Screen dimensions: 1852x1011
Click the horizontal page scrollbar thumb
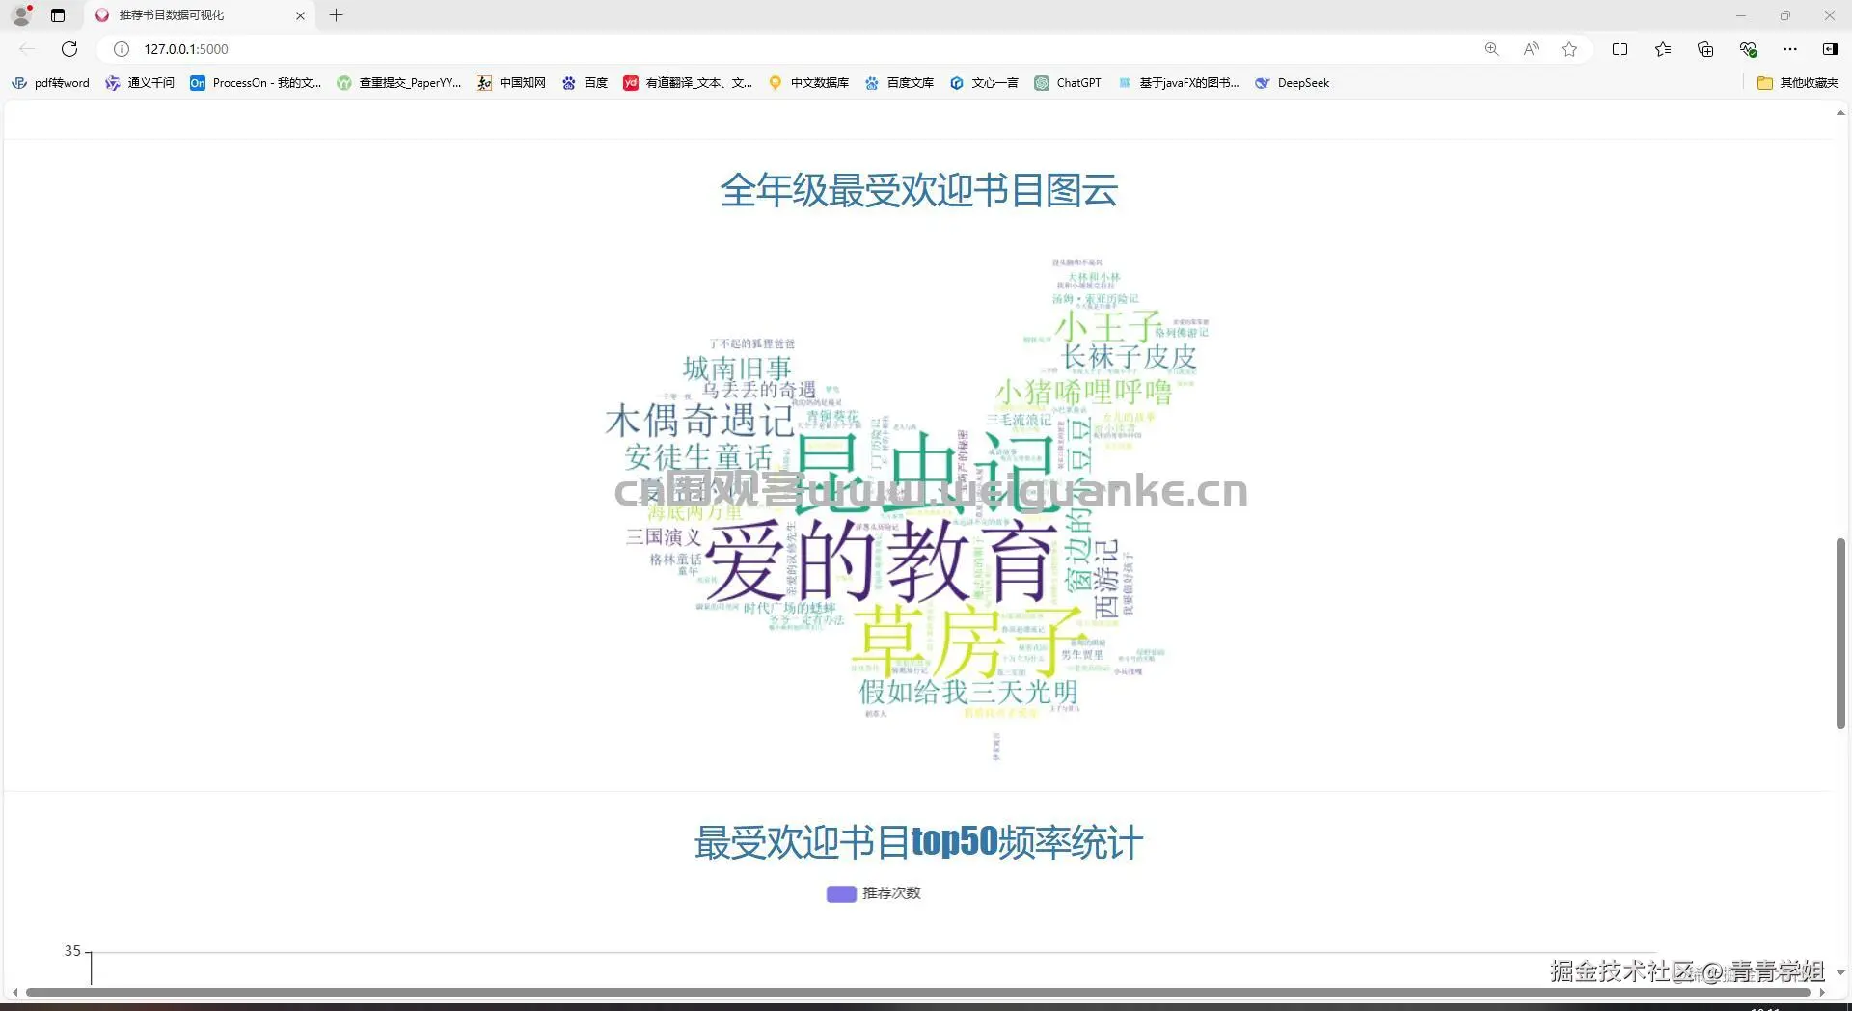917,992
